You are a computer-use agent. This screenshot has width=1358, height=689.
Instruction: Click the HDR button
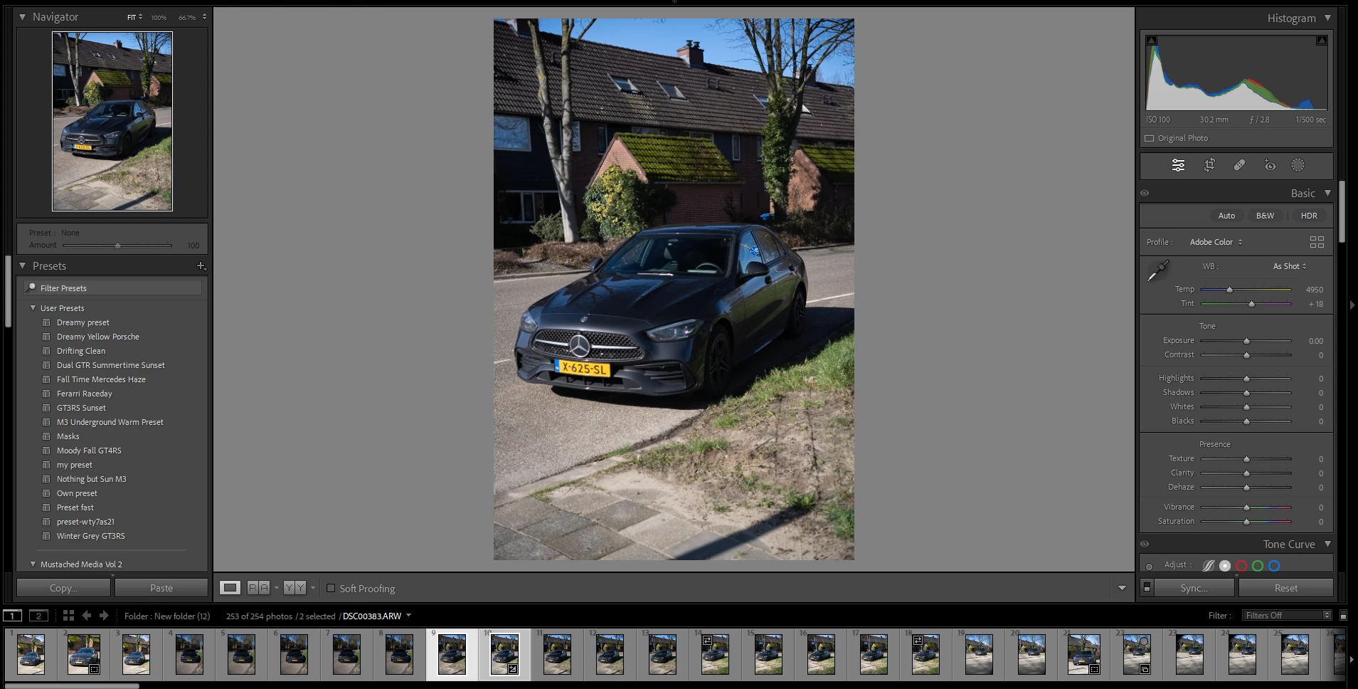coord(1309,216)
